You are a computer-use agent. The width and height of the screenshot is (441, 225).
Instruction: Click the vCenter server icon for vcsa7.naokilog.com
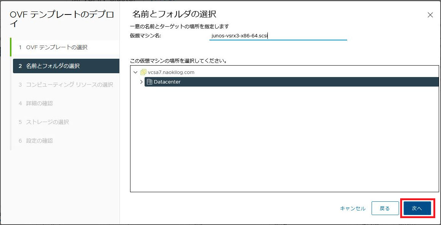(x=143, y=72)
